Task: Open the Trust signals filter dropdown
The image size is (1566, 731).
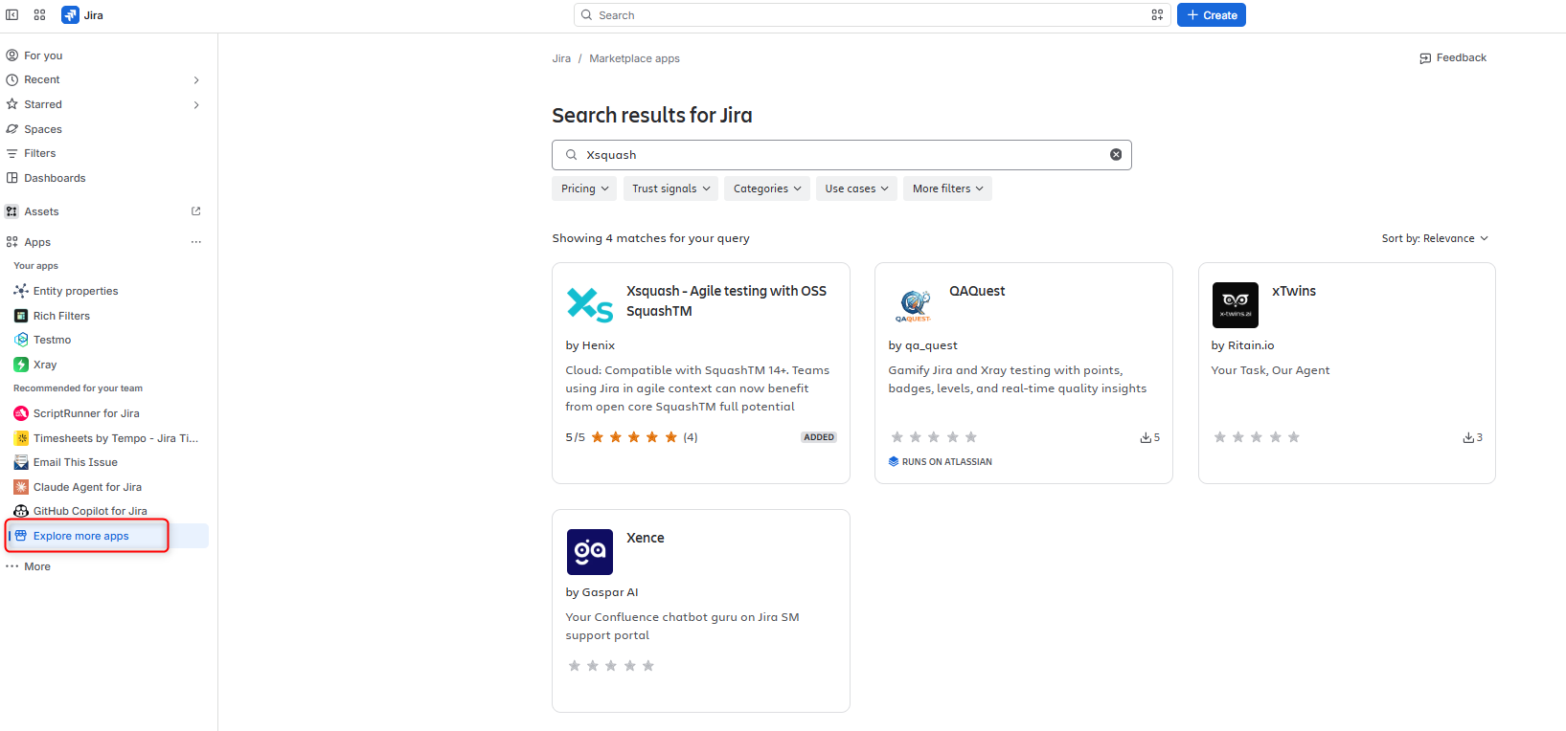Action: tap(671, 188)
